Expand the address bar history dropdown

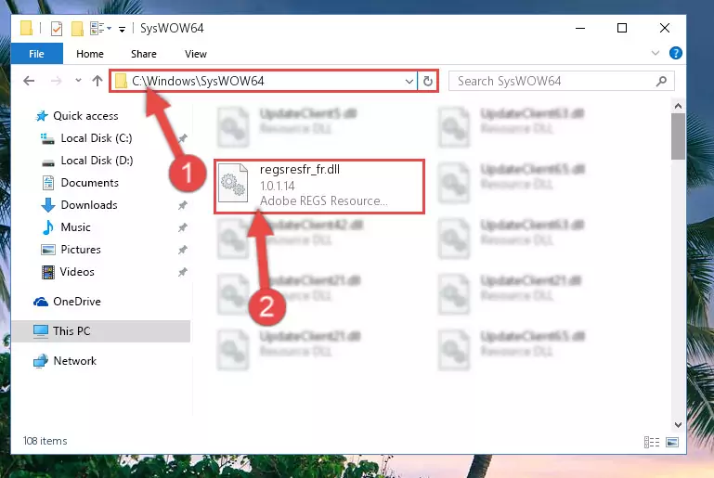pos(409,82)
